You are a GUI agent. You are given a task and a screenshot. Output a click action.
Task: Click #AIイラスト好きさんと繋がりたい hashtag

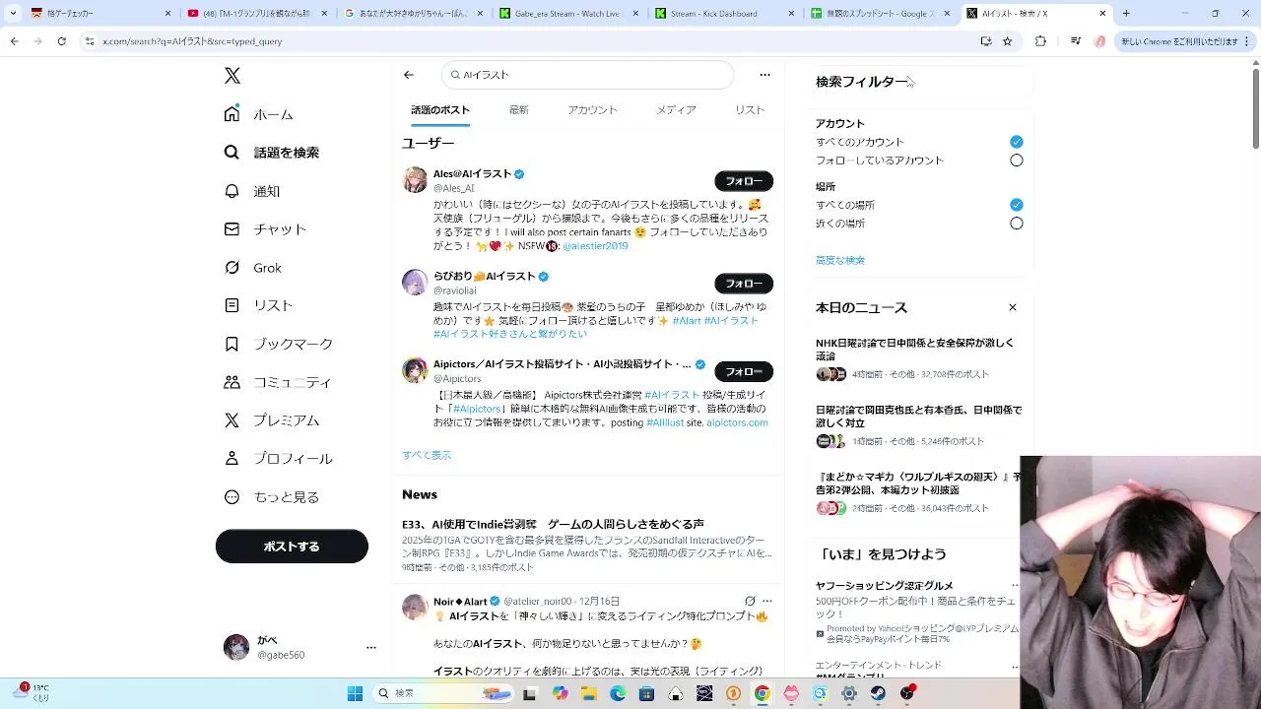[510, 334]
